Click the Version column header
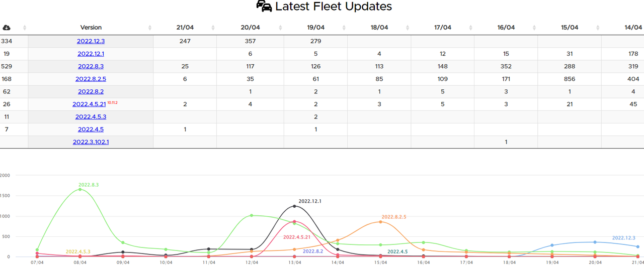 [91, 28]
